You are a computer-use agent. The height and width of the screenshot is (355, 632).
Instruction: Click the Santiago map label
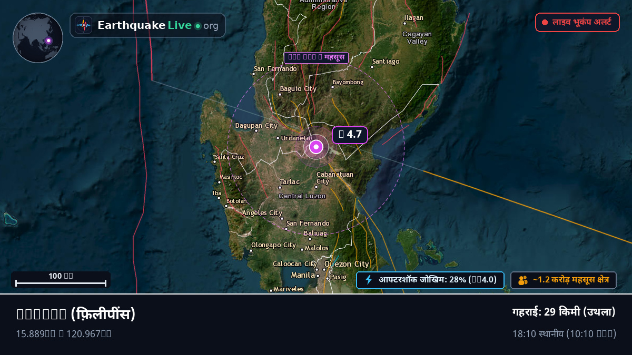click(x=386, y=62)
